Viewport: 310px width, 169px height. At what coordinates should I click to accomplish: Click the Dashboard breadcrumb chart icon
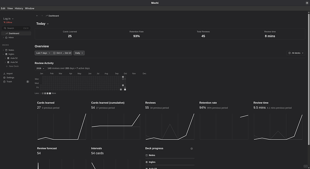pyautogui.click(x=47, y=16)
